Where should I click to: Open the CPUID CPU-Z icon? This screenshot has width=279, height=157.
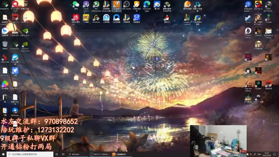pyautogui.click(x=86, y=6)
